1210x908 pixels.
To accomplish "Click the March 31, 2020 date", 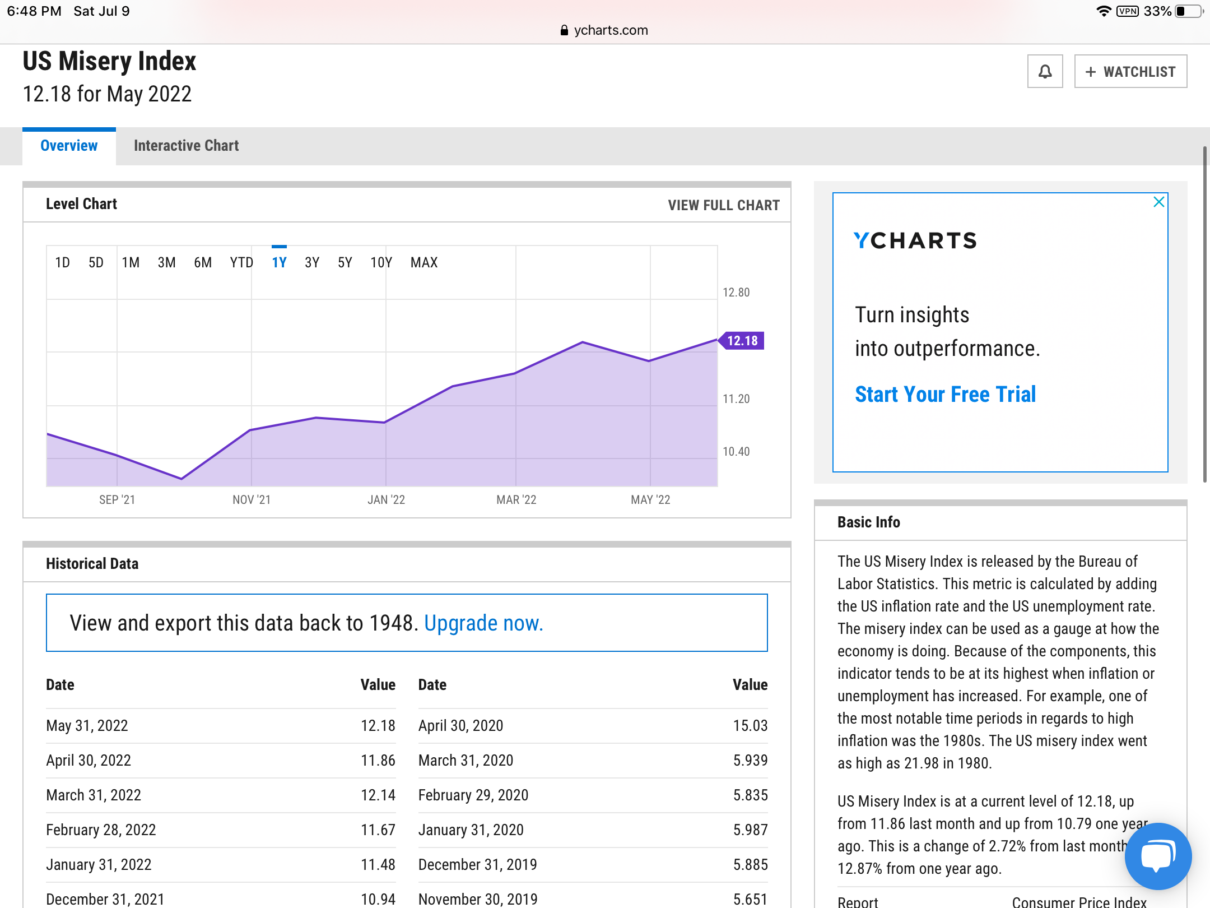I will click(x=466, y=761).
